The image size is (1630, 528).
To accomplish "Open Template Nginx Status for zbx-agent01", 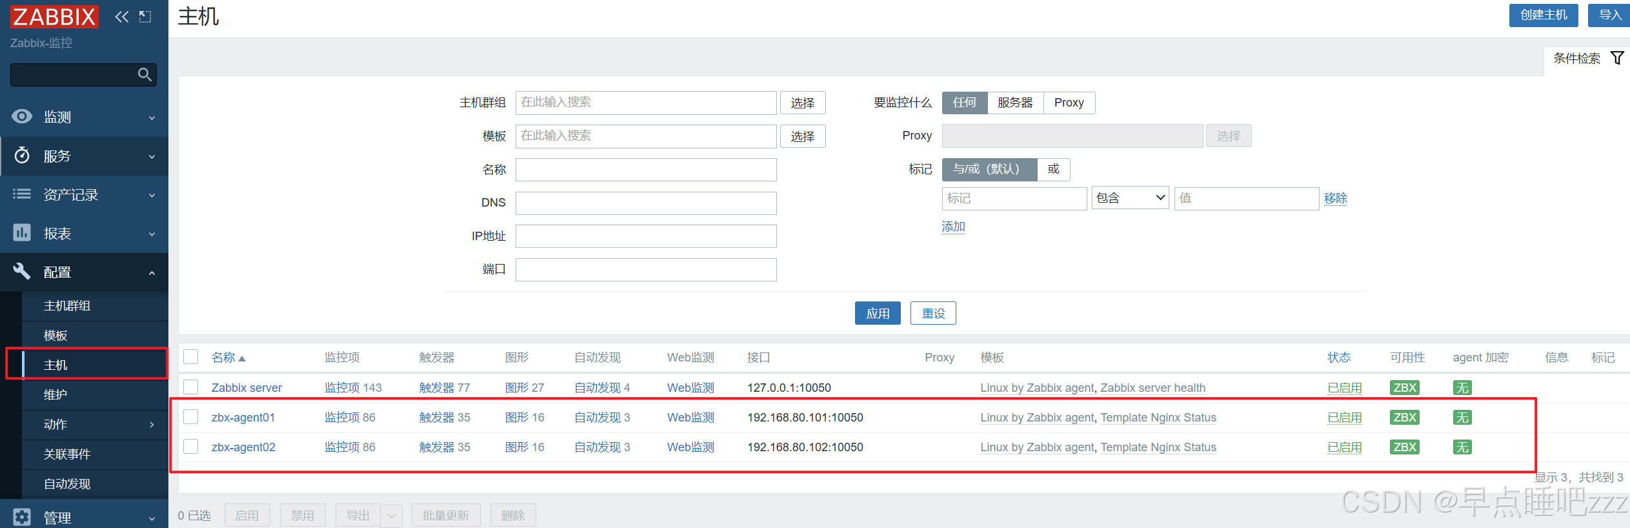I will click(1158, 418).
